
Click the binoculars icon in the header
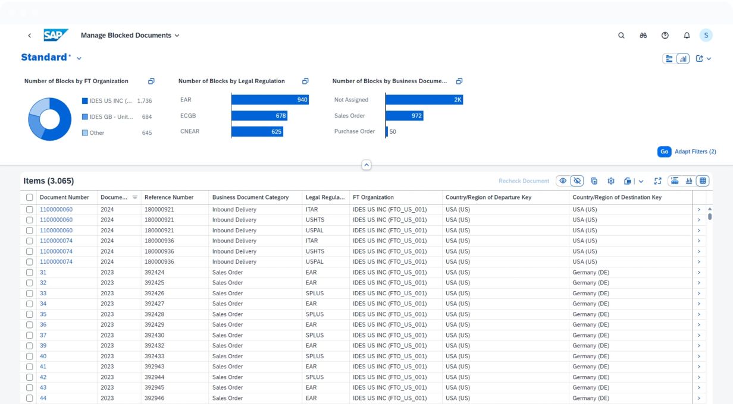click(x=643, y=36)
